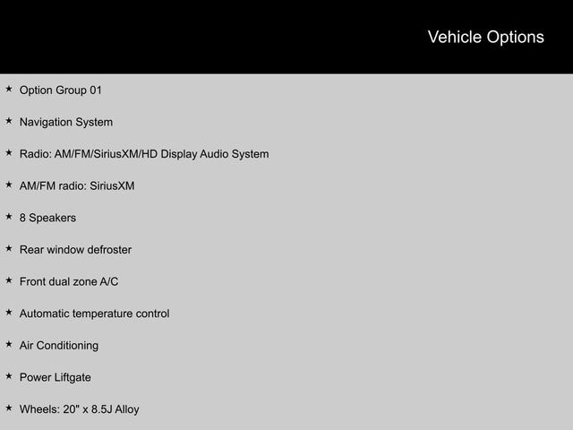573x430 pixels.
Task: Click the Vehicle Options header title
Action: 485,37
